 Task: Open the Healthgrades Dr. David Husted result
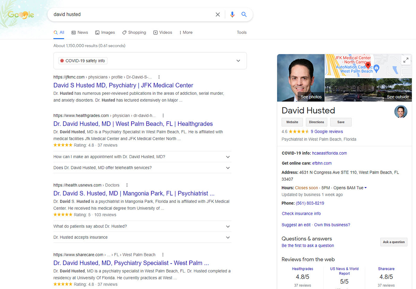tap(133, 124)
